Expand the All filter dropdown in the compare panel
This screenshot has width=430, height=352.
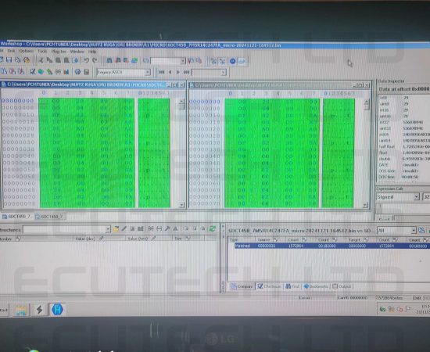[414, 231]
